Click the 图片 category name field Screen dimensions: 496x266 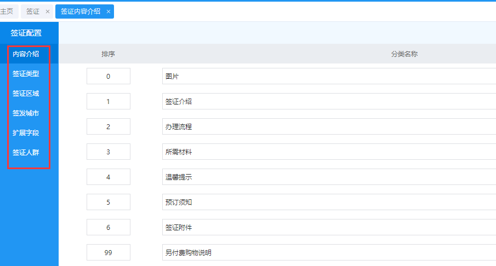point(329,76)
